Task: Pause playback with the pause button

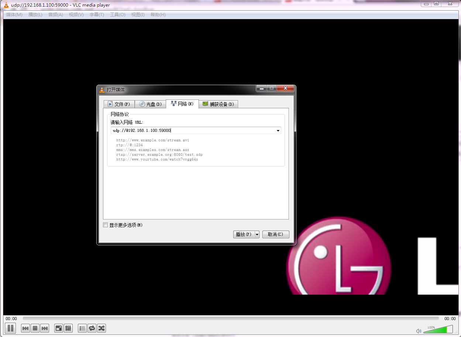Action: pos(10,328)
